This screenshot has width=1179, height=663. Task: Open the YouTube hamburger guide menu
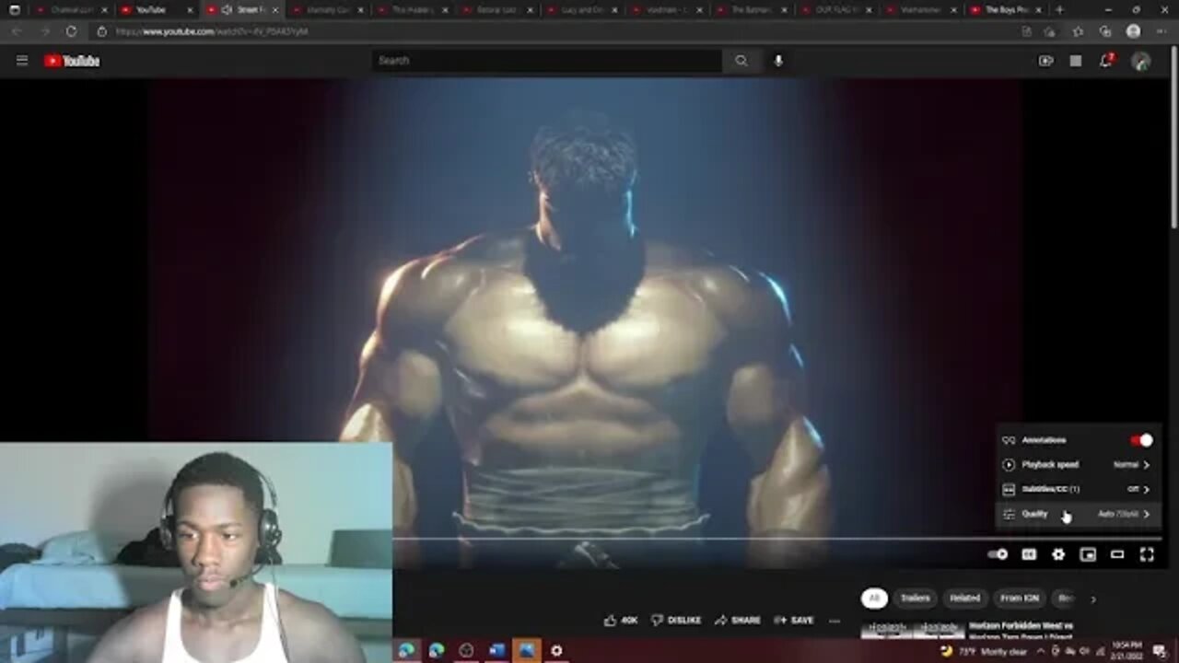(x=22, y=61)
